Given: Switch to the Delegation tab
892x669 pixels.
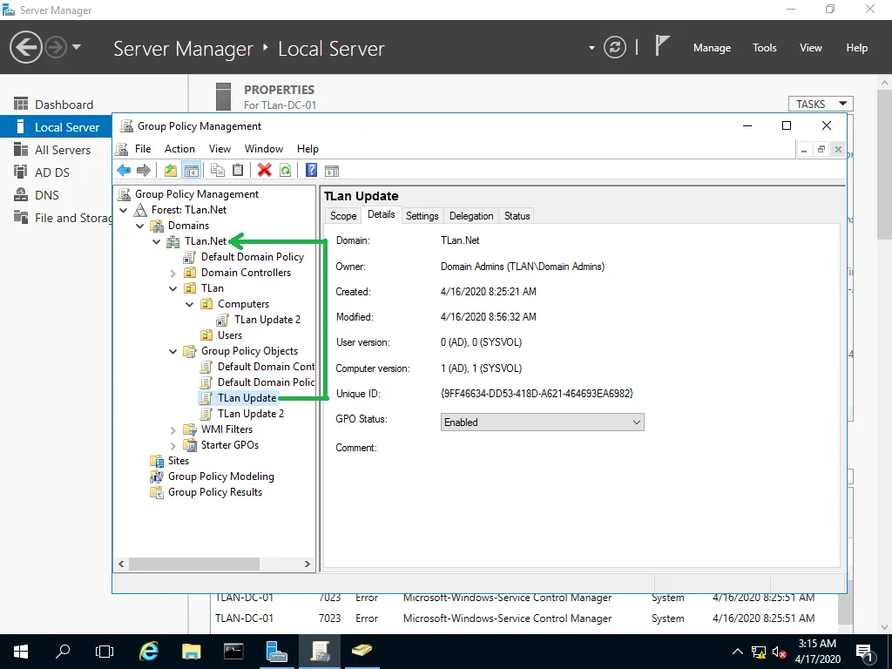Looking at the screenshot, I should [x=471, y=216].
